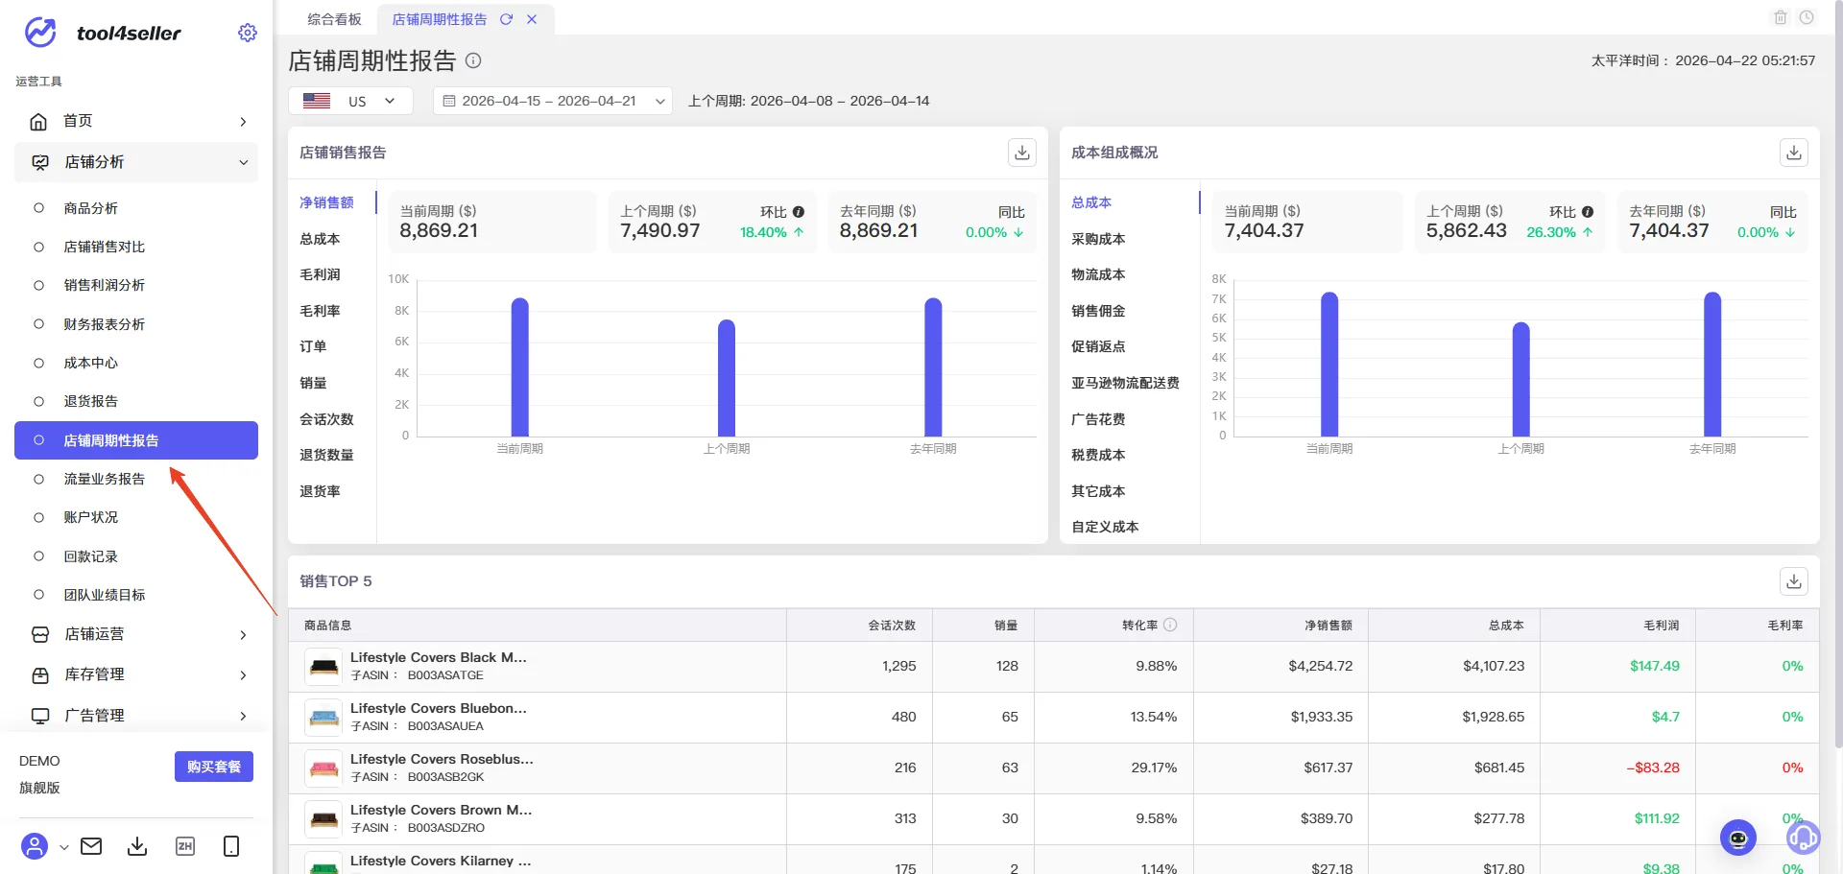Select 采购成本 in cost overview
Screen dimensions: 1843x874
(x=1098, y=239)
